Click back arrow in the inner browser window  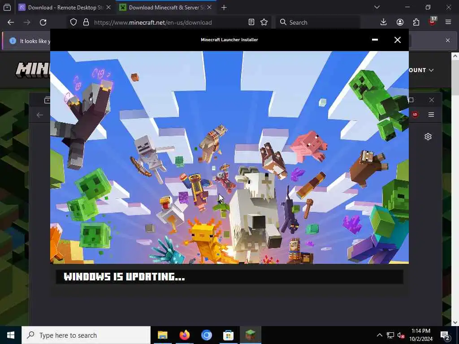[40, 115]
